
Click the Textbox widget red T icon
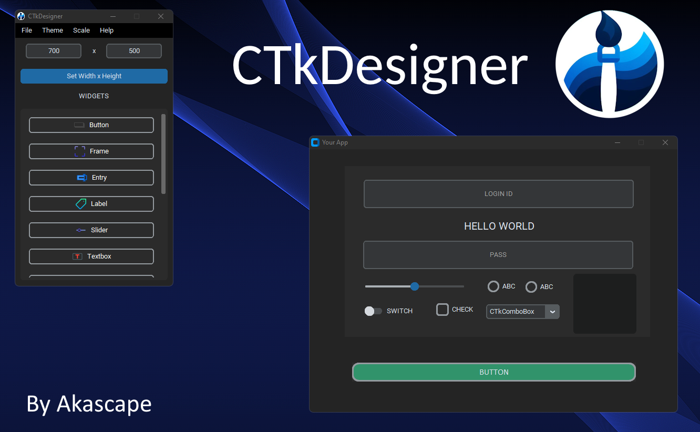point(78,256)
